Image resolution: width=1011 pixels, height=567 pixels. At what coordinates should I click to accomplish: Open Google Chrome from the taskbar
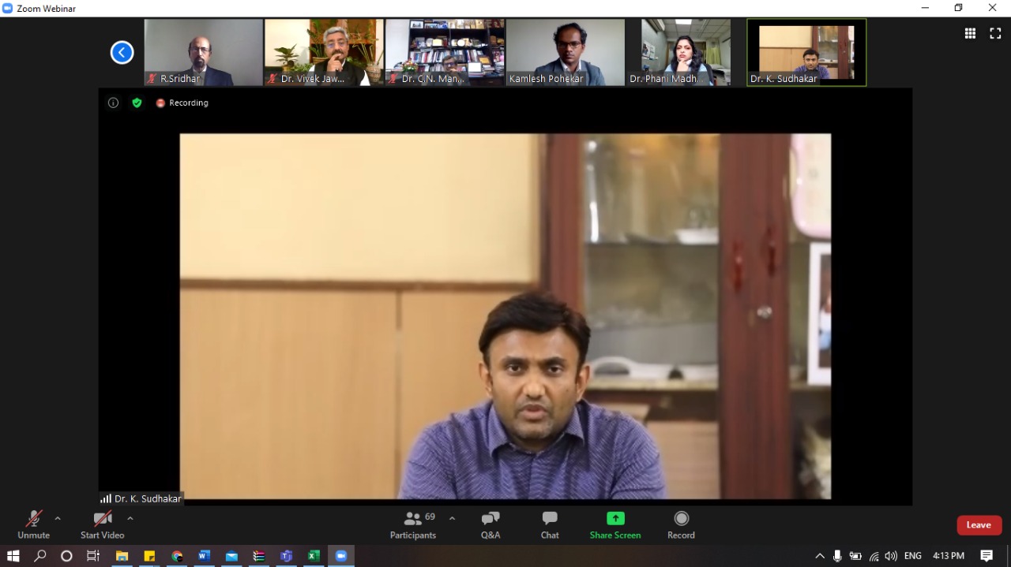coord(177,556)
